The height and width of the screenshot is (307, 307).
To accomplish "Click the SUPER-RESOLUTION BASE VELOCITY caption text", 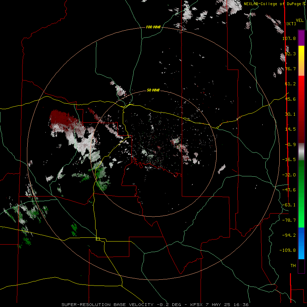I will (x=107, y=305).
